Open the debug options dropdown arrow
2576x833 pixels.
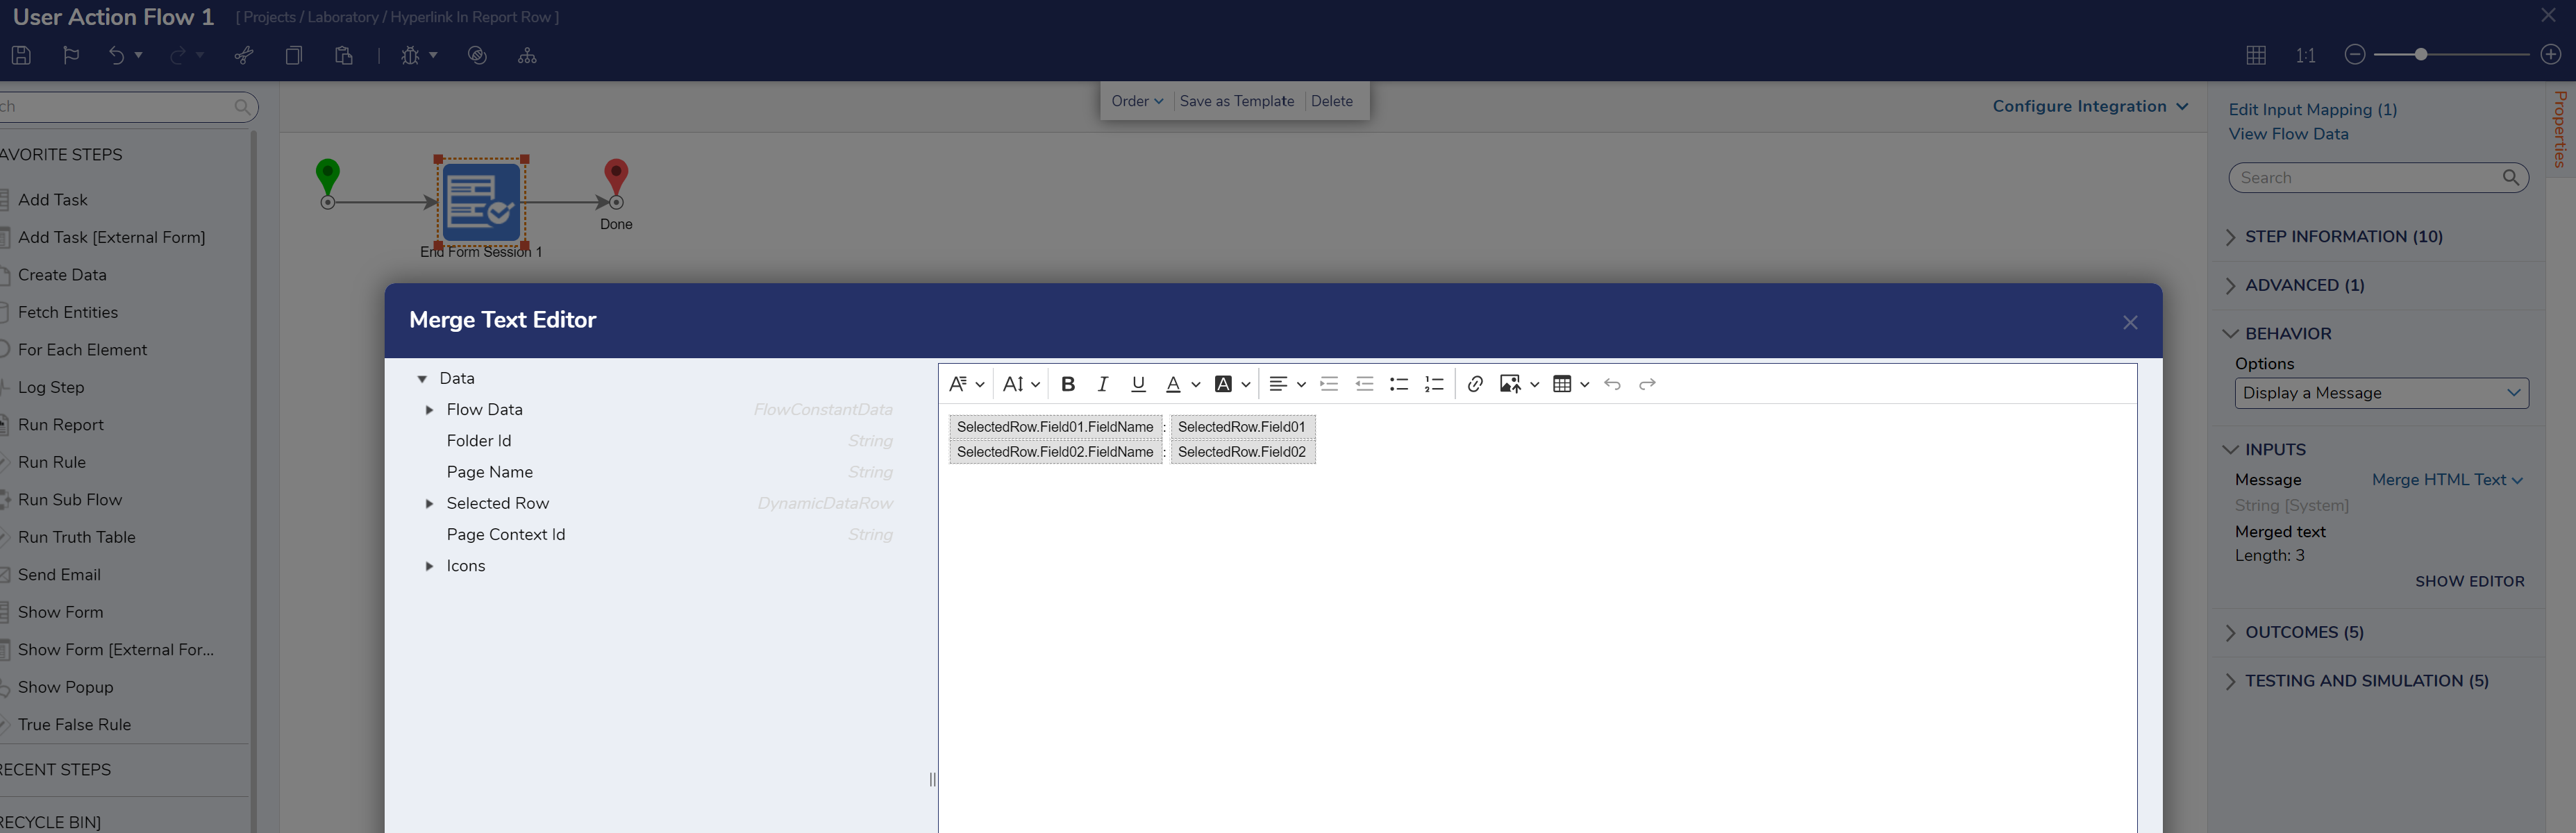click(433, 56)
